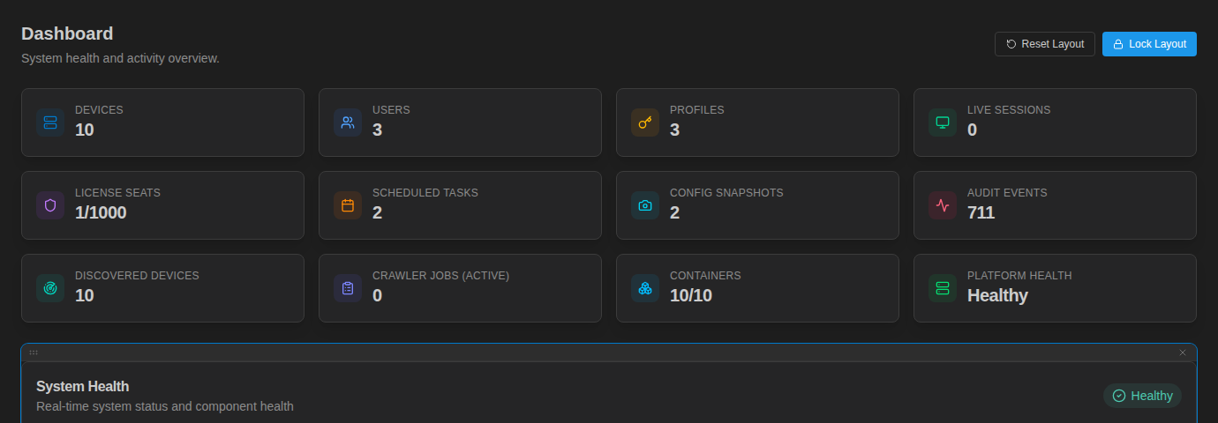Click the Scheduled Tasks value 2
The height and width of the screenshot is (423, 1218).
coord(377,212)
